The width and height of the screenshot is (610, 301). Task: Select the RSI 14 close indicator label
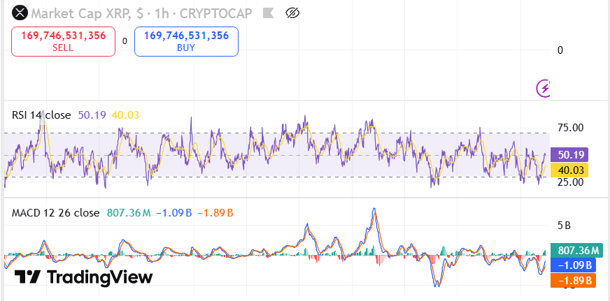[42, 115]
